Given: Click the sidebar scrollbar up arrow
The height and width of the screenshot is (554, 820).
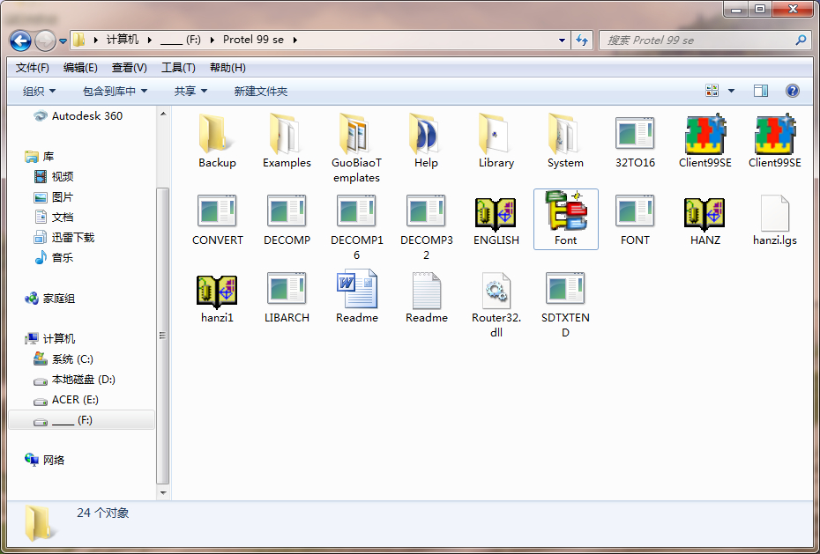Looking at the screenshot, I should pyautogui.click(x=162, y=114).
